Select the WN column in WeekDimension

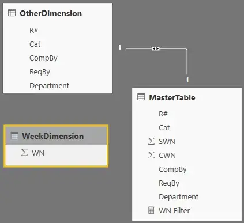[38, 153]
